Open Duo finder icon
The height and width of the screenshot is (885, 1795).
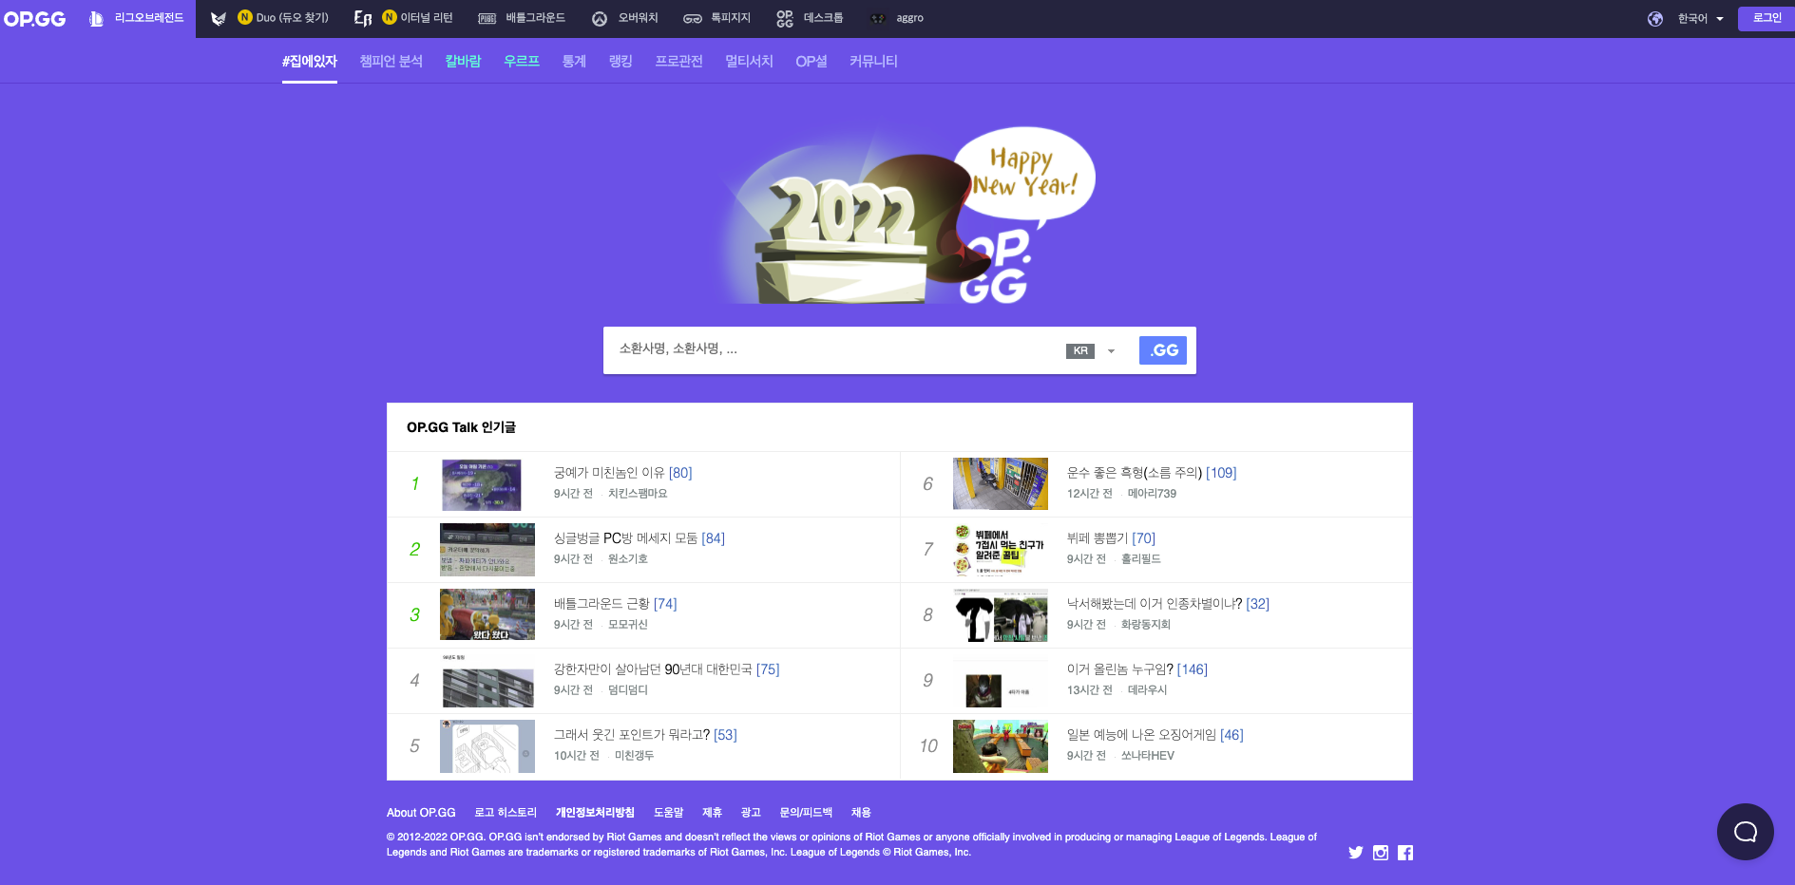click(x=219, y=19)
